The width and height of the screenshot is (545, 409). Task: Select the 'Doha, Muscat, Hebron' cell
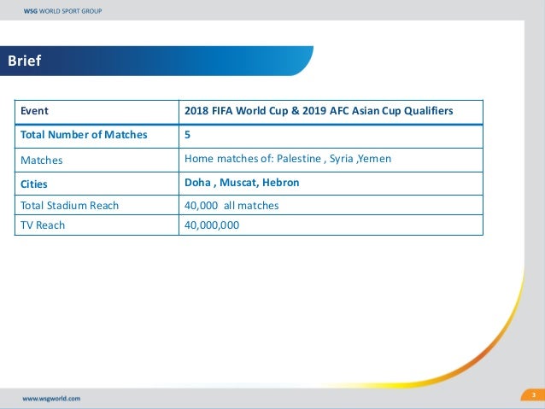click(331, 184)
